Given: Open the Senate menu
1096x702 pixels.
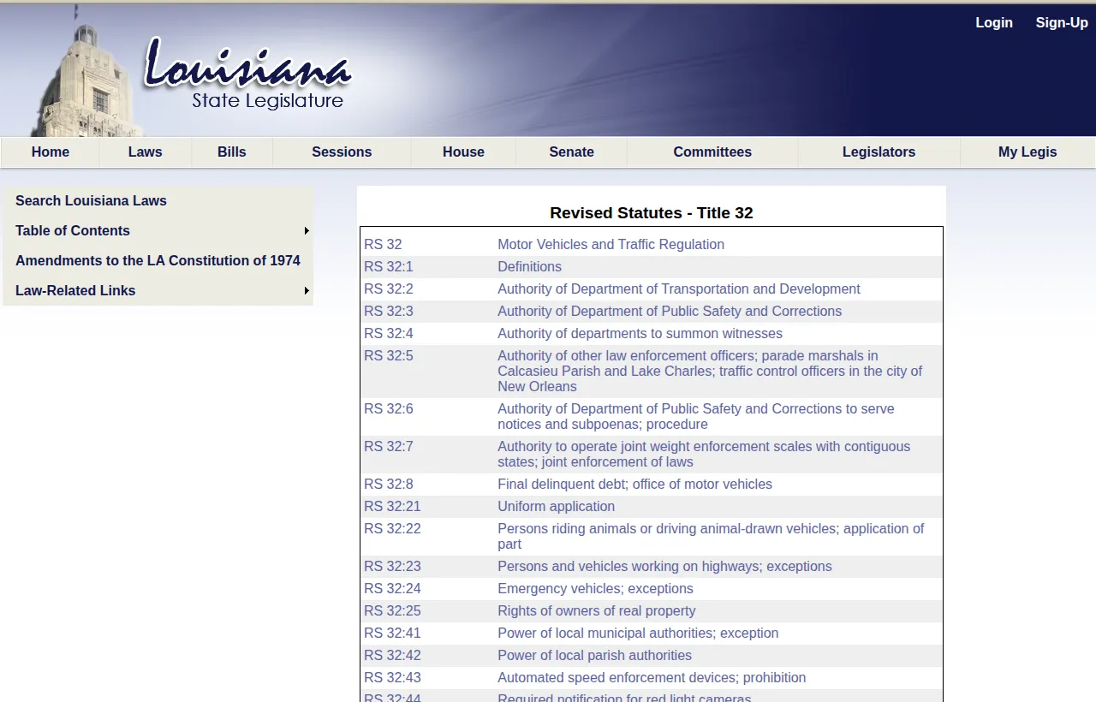Looking at the screenshot, I should (570, 152).
